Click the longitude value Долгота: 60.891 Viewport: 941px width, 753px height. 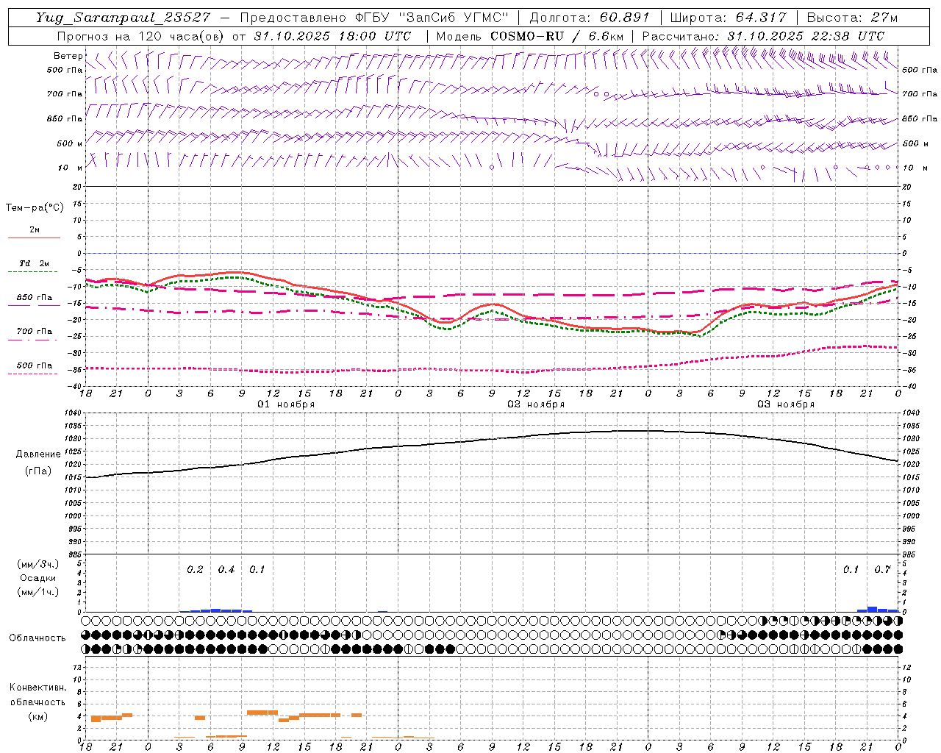(590, 17)
